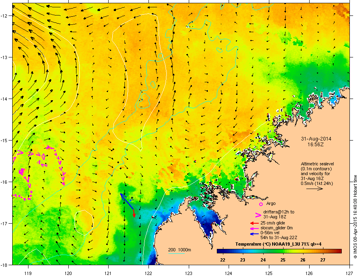Click the IMOS copyright timestamp text
The width and height of the screenshot is (358, 277).
[355, 217]
